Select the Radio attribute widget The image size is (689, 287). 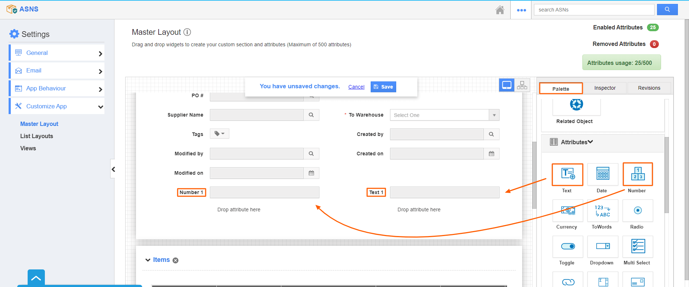tap(638, 211)
